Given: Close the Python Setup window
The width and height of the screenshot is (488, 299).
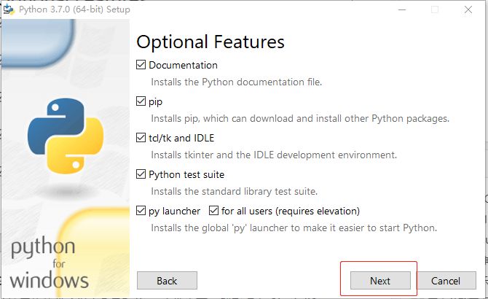Looking at the screenshot, I should (x=468, y=9).
